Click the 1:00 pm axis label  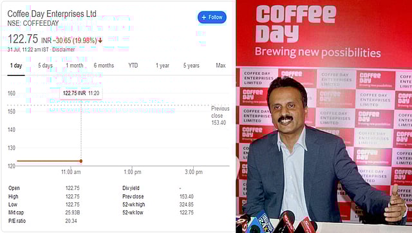coord(133,172)
